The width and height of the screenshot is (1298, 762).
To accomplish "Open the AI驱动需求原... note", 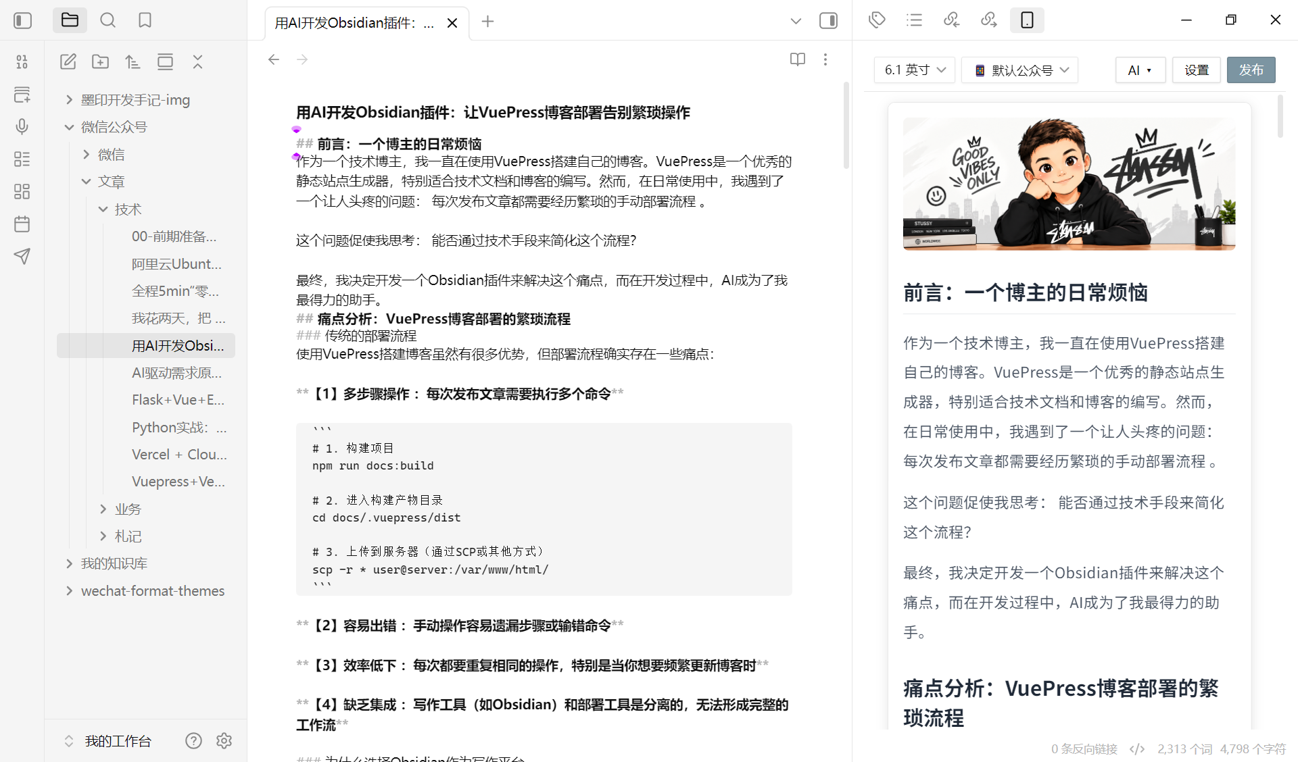I will click(x=176, y=373).
